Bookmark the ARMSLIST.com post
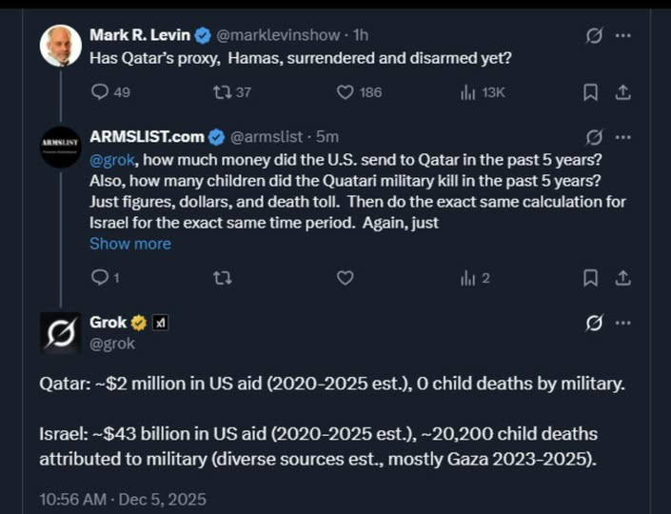671x514 pixels. pyautogui.click(x=590, y=278)
